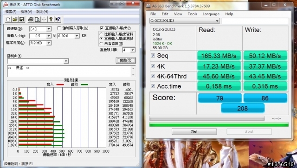Viewport: 297px width, 168px height.
Task: Click the write score 86 box
Action: [x=265, y=98]
